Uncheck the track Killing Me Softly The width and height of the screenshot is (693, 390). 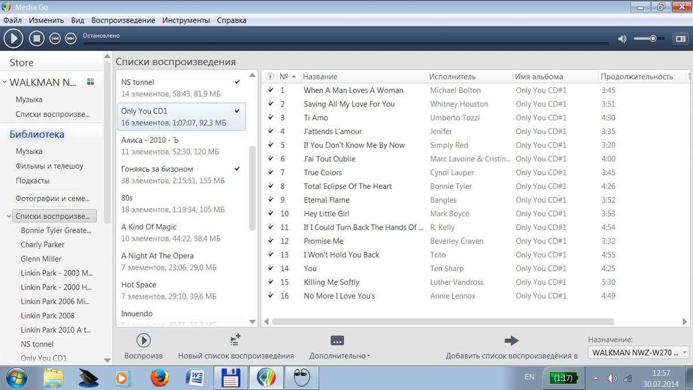point(271,282)
